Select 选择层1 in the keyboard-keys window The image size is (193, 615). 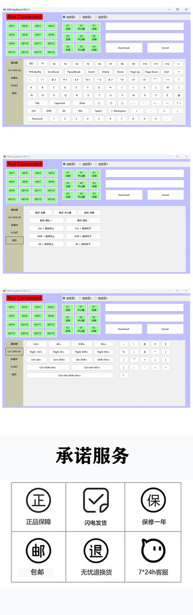tap(69, 17)
